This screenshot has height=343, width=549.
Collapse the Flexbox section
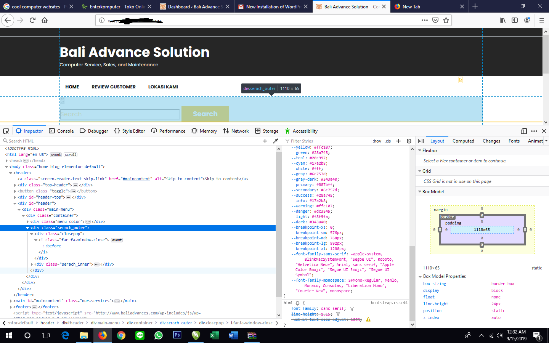pos(420,151)
